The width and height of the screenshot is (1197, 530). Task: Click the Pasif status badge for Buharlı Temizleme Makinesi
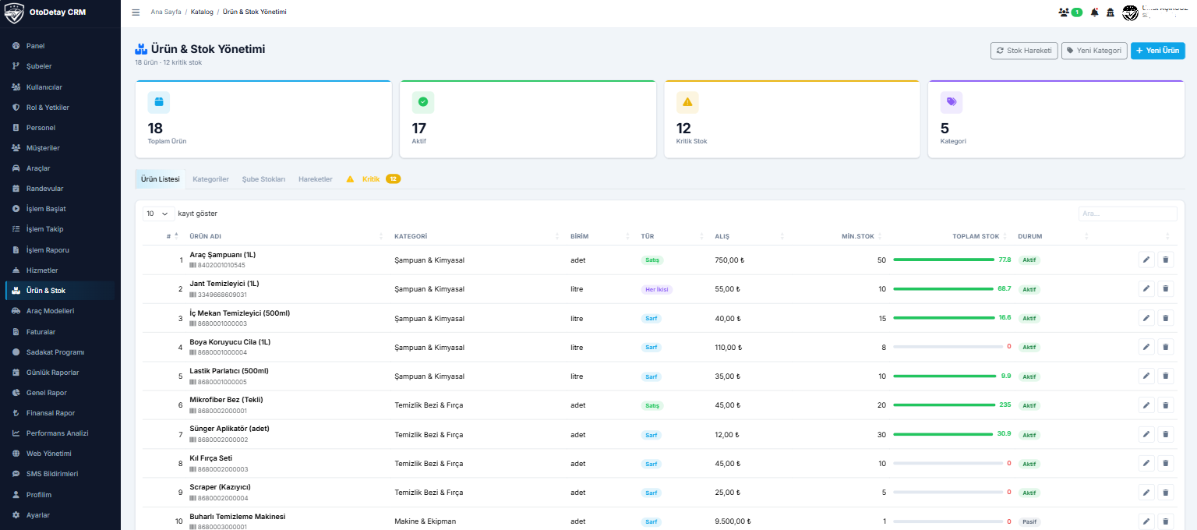(1029, 521)
